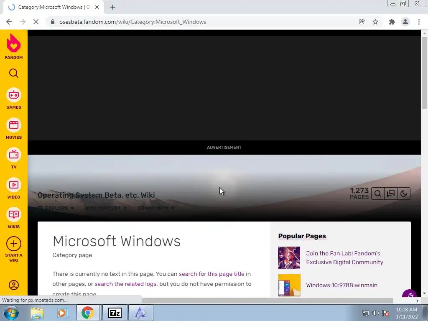
Task: Open the Windows Start button
Action: pyautogui.click(x=11, y=313)
